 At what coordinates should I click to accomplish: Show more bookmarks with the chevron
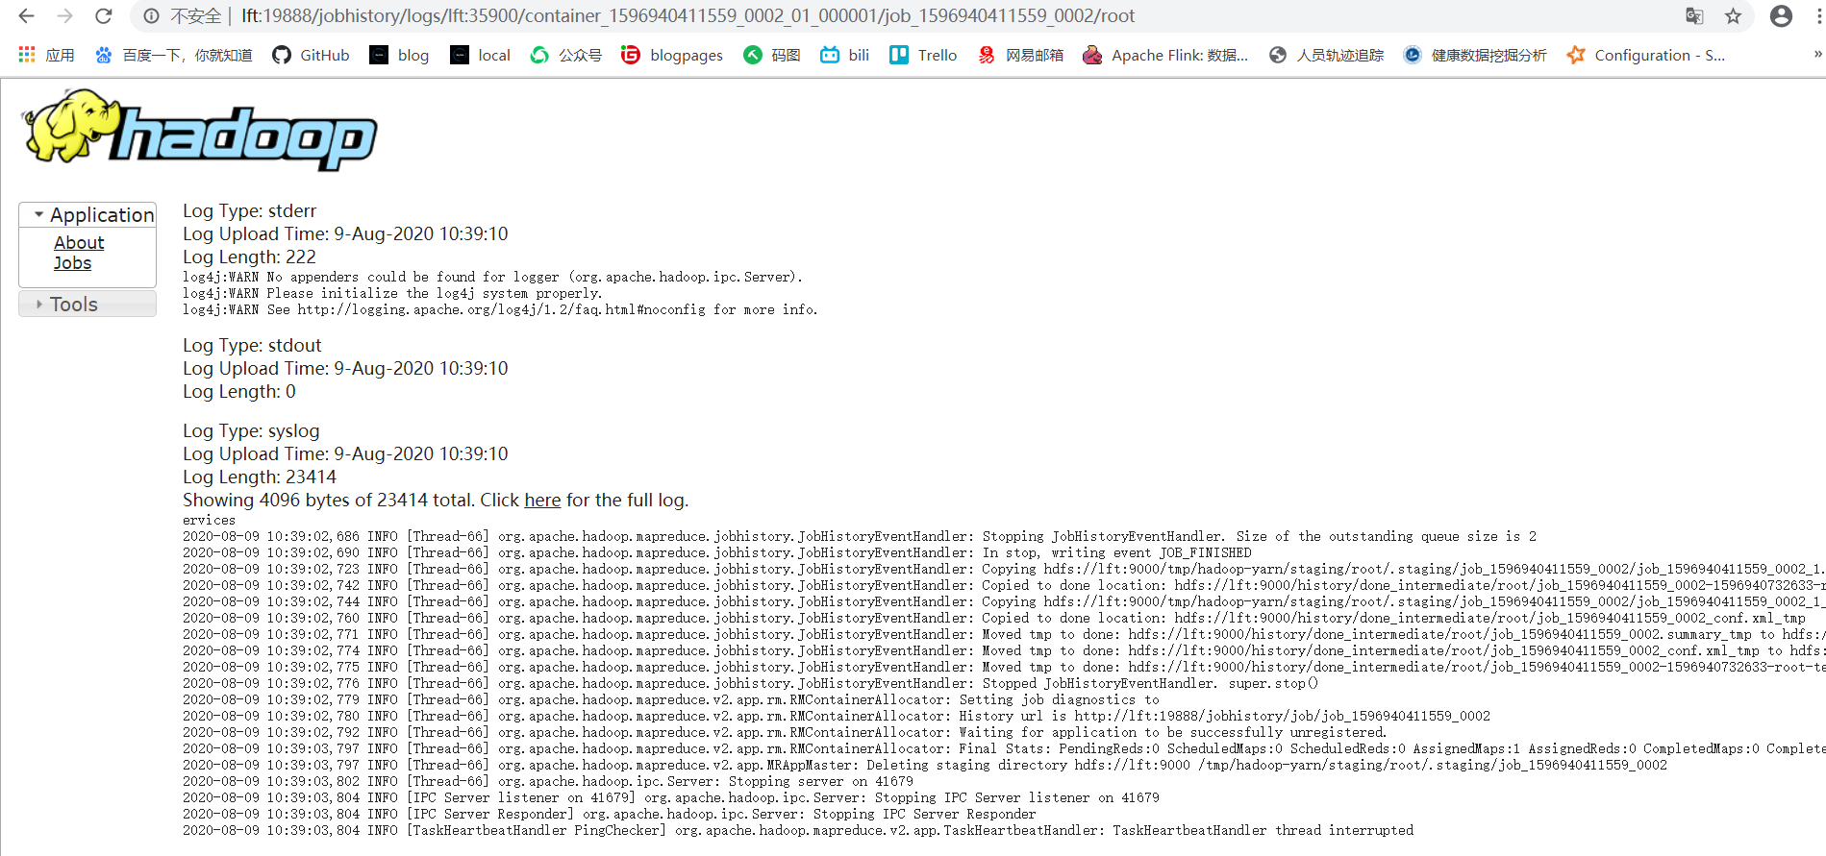click(1817, 55)
